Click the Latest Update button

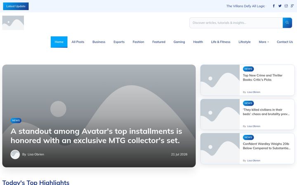(x=16, y=6)
